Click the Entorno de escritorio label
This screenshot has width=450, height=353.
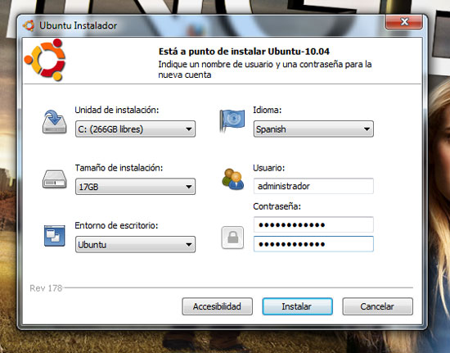click(x=116, y=225)
